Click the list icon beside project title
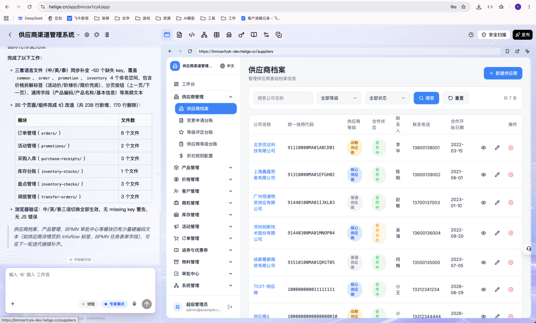The height and width of the screenshot is (323, 536). click(x=107, y=35)
